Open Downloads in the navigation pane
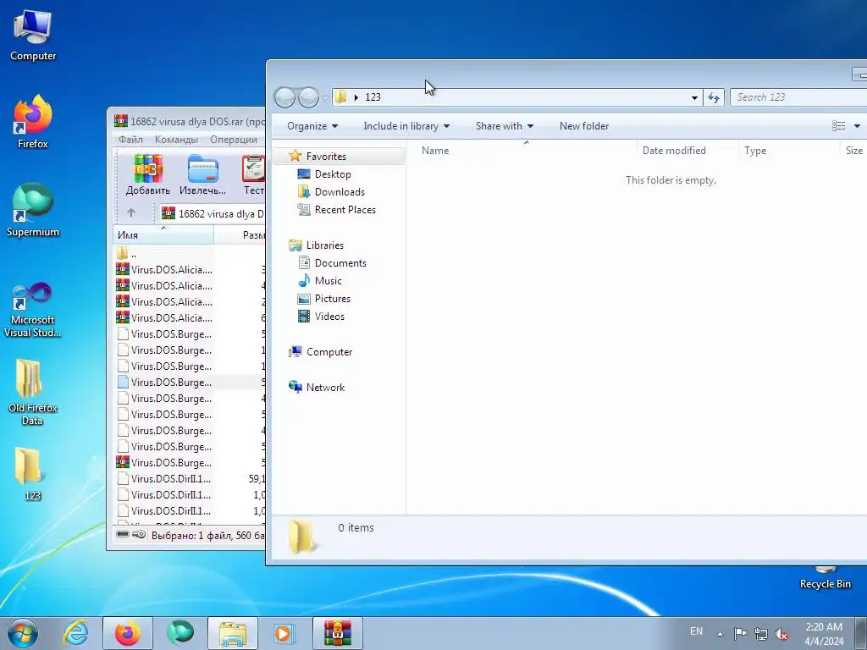 (340, 192)
